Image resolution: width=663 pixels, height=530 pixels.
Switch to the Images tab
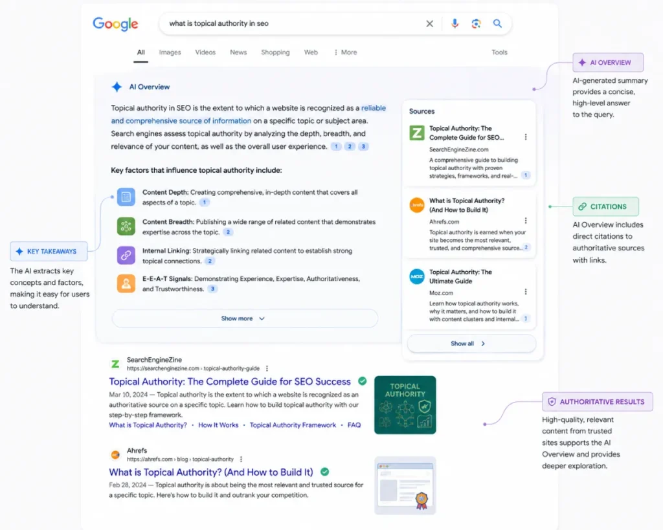(170, 52)
